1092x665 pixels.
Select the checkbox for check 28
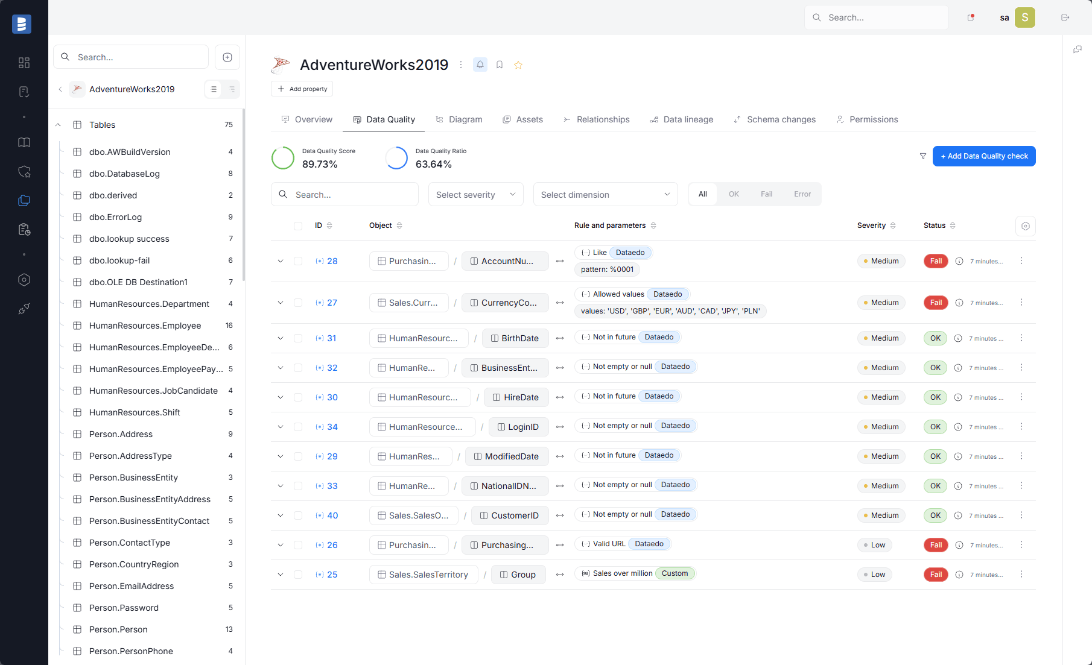[298, 261]
